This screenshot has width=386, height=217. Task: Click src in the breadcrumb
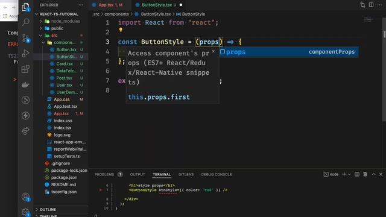96,14
